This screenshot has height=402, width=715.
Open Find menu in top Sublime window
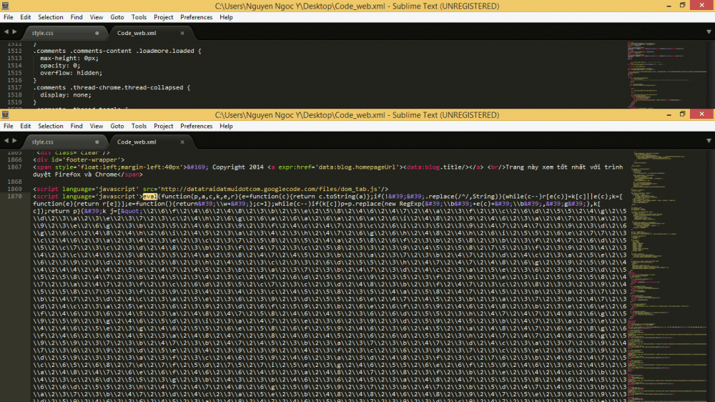(x=77, y=17)
